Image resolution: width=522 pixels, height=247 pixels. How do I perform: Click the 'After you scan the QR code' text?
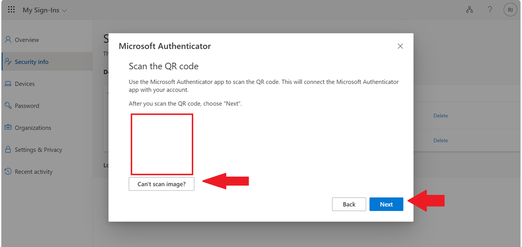[x=185, y=104]
